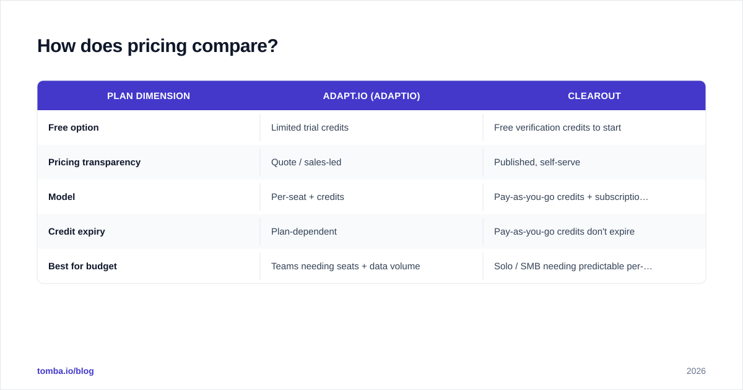
Task: Select the CLEAROUT column header
Action: 594,96
